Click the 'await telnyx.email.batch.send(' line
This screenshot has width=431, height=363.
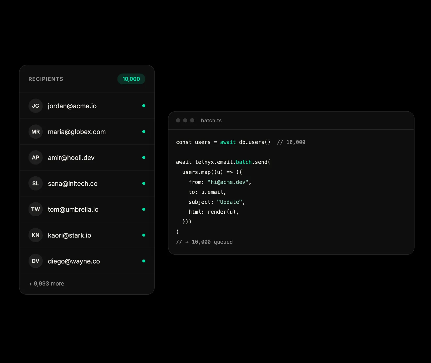[223, 162]
